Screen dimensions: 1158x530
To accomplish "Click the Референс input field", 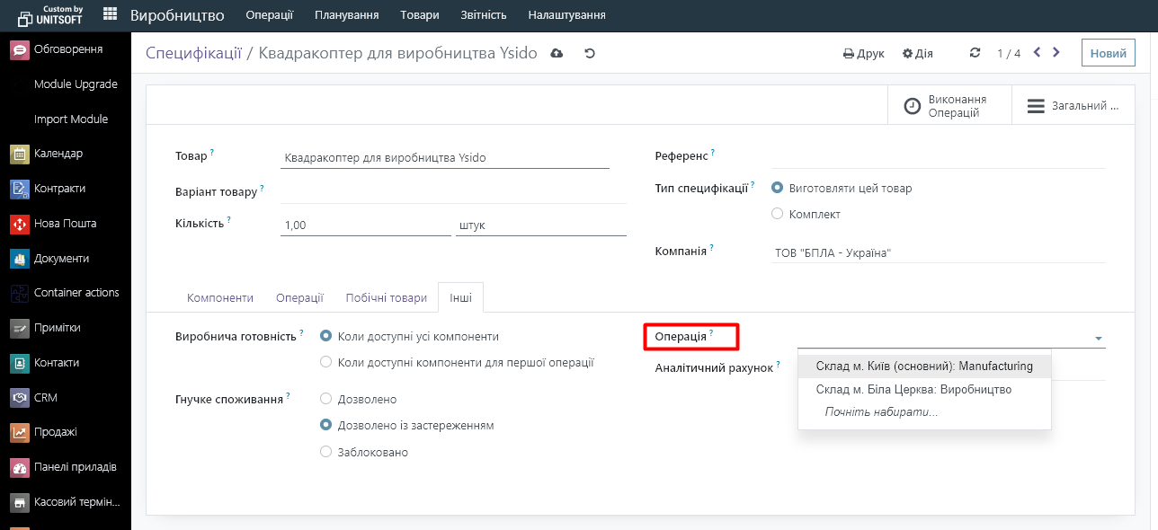I will (938, 156).
